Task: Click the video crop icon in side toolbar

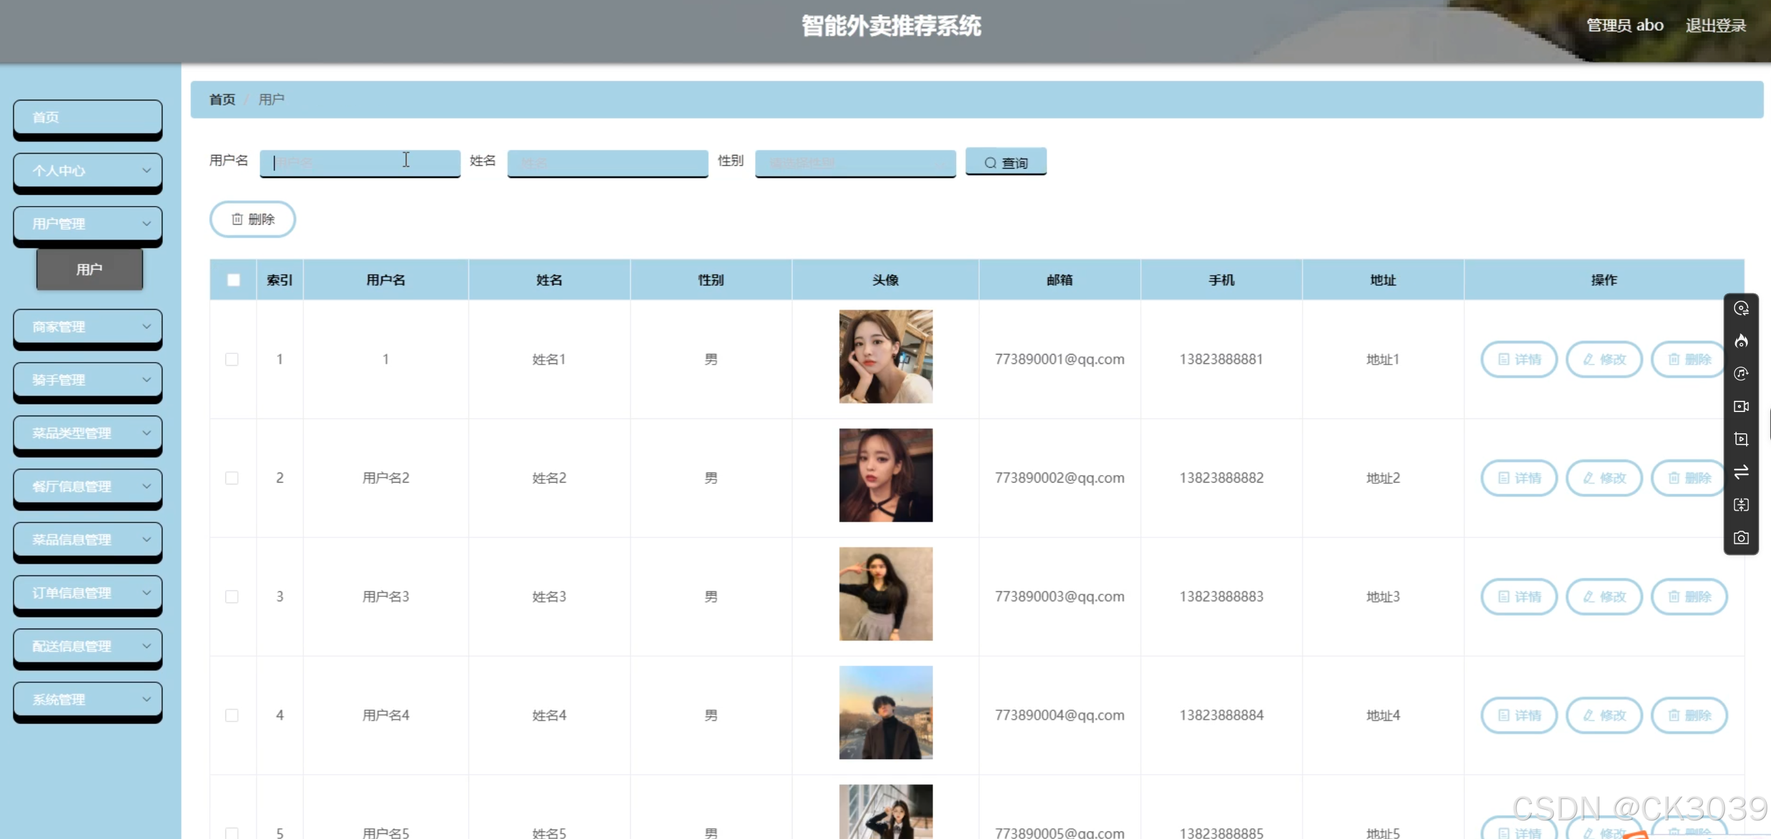Action: [1741, 439]
